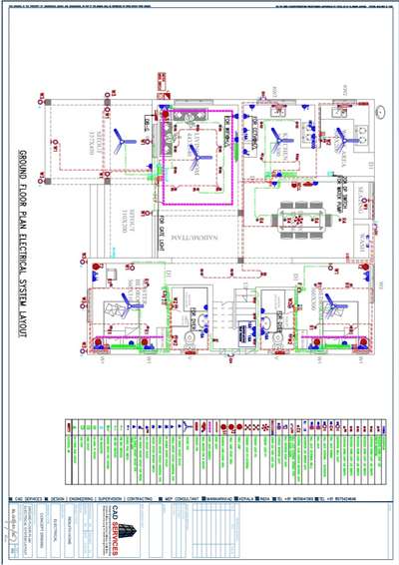Click the dining chandelier symbol on the table
399x565 pixels.
[298, 220]
